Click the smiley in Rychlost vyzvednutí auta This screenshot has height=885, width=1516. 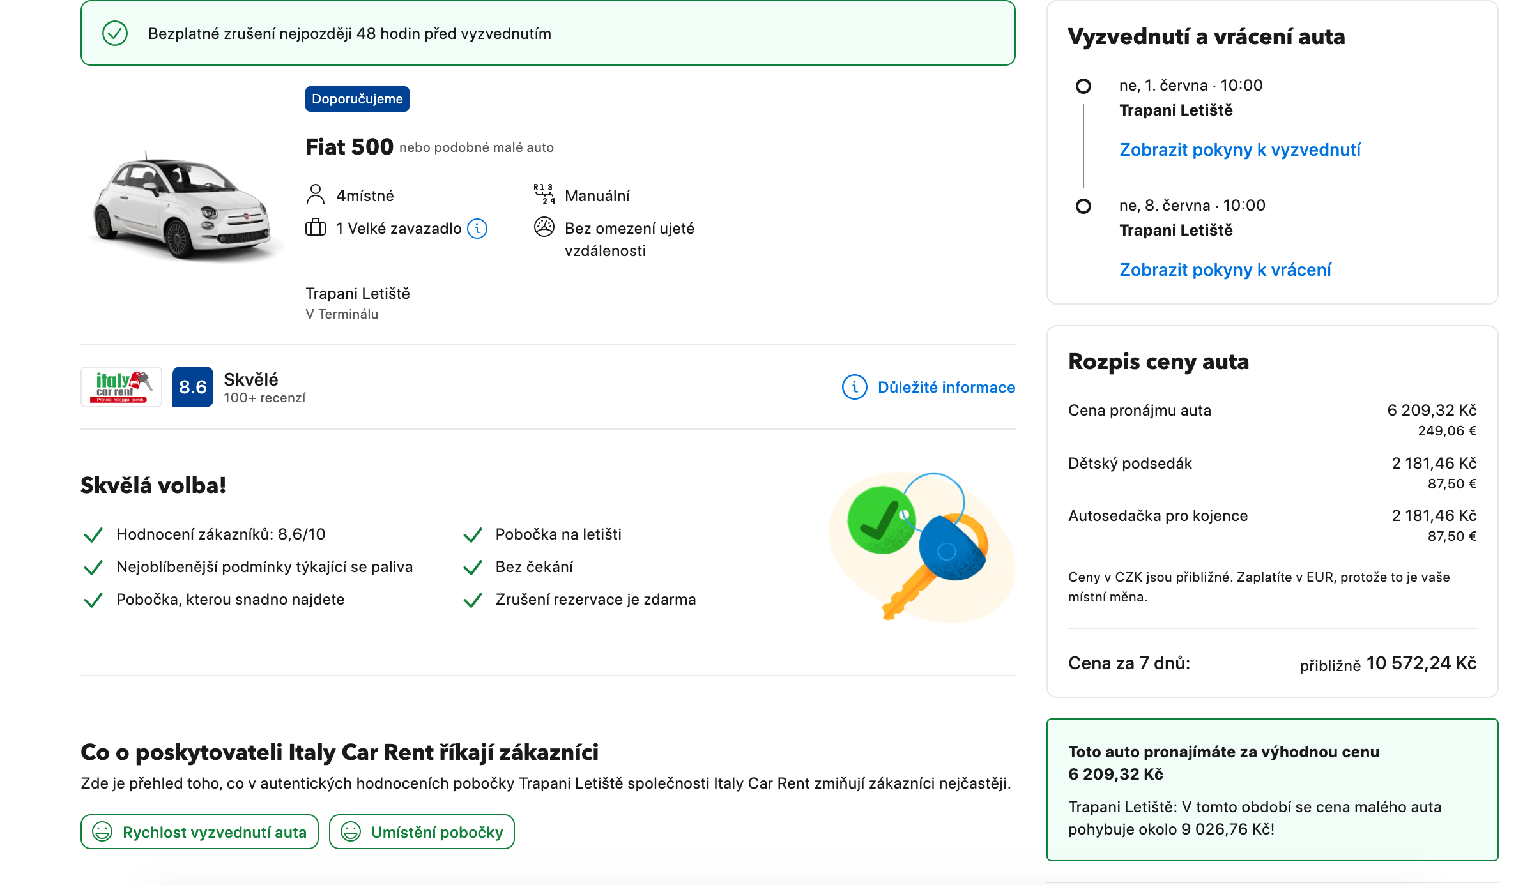pos(102,831)
